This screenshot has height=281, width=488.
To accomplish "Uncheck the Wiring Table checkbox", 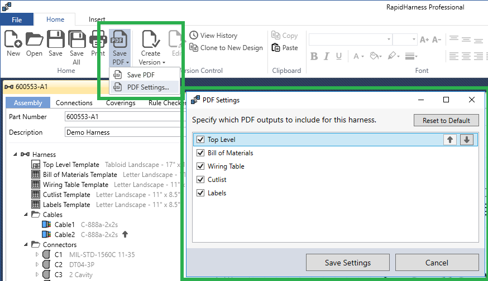I will pyautogui.click(x=200, y=166).
